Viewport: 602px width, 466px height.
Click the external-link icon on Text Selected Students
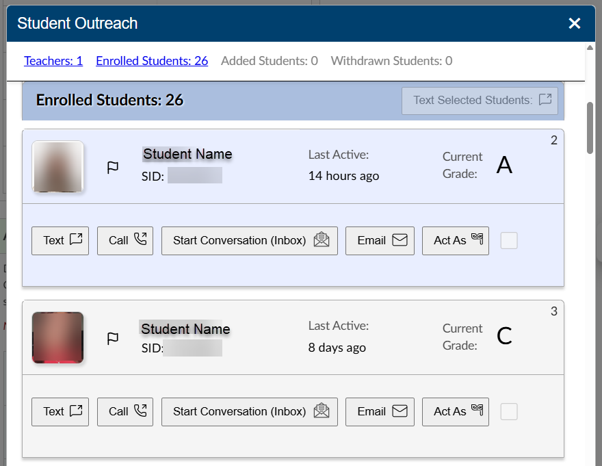(x=545, y=100)
